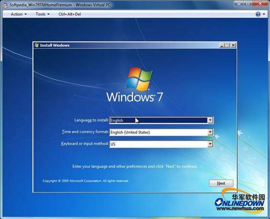270x219 pixels.
Task: Click the 'Time and currency format:' label
Action: (85, 132)
